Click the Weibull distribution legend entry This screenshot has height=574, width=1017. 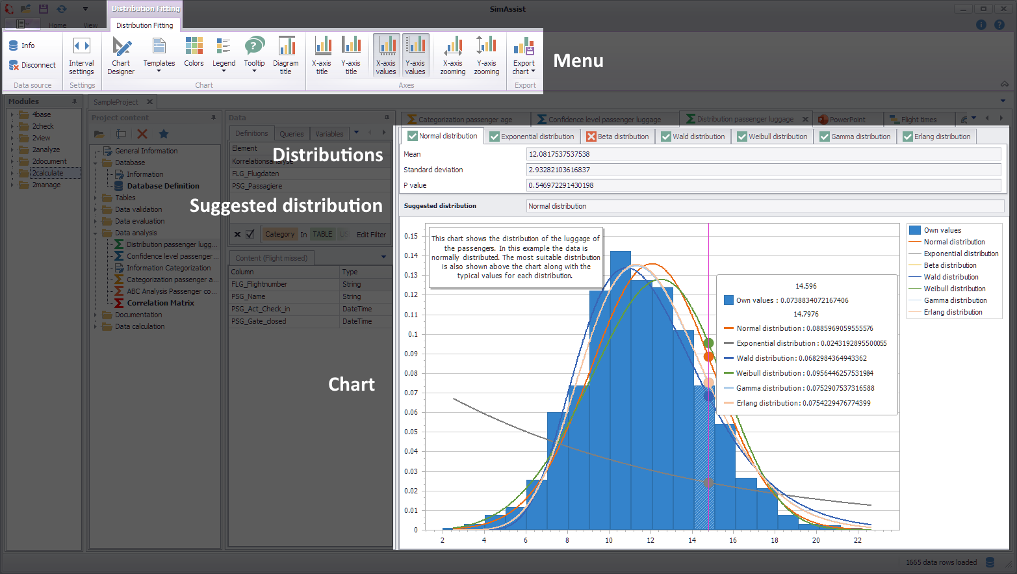pos(955,289)
